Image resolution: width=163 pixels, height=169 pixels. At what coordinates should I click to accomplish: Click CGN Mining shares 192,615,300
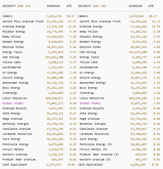(x=54, y=57)
